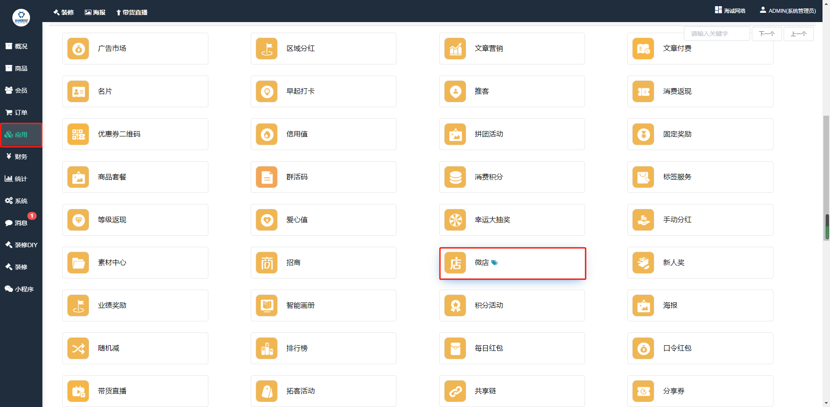This screenshot has height=407, width=830.
Task: Click the 下一个 search button
Action: pyautogui.click(x=767, y=34)
